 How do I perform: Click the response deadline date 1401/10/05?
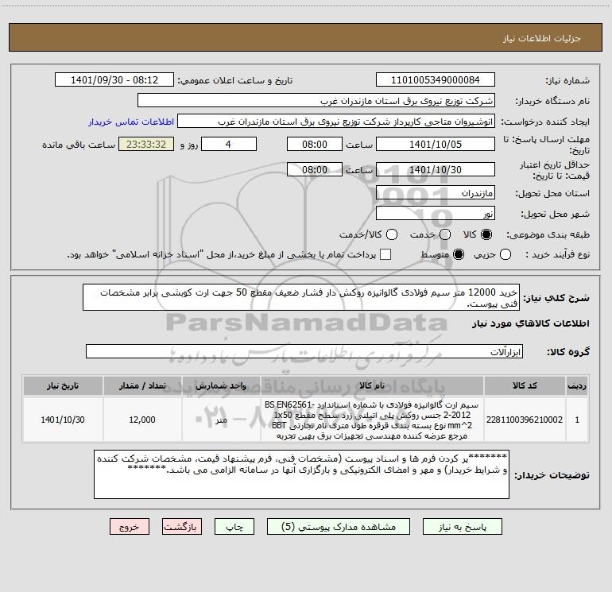point(436,144)
